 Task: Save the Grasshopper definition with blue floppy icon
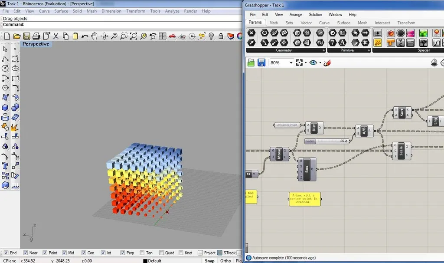click(261, 62)
